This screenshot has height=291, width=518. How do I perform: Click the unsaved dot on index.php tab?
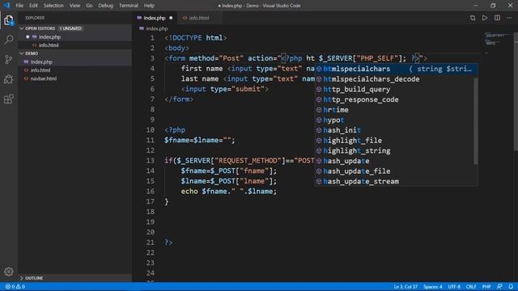coord(171,18)
